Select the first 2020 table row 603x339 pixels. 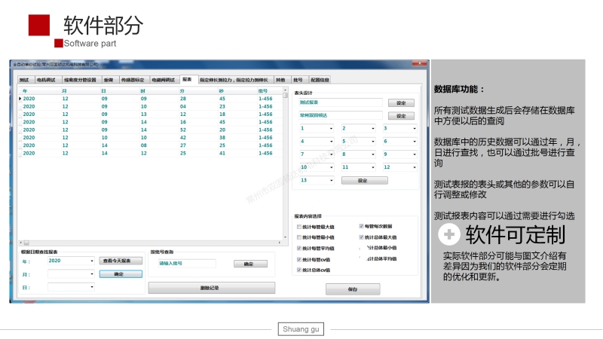pos(35,99)
